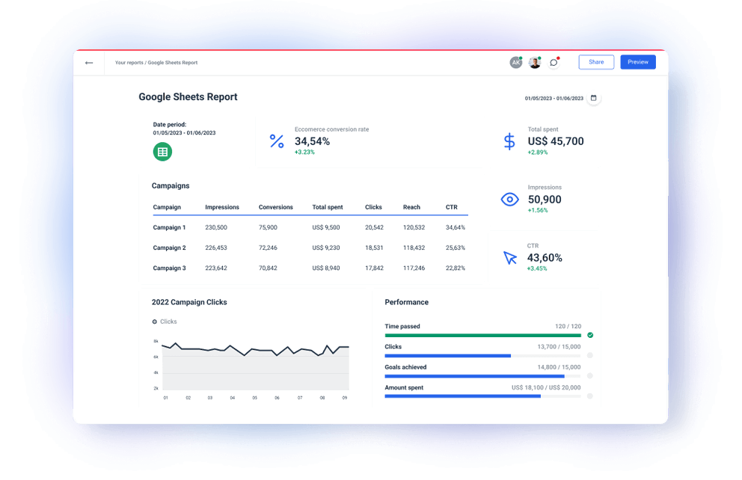Click the green checkmark beside Time passed bar
Image resolution: width=742 pixels, height=480 pixels.
pos(590,335)
